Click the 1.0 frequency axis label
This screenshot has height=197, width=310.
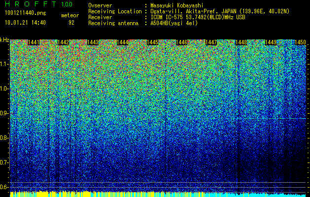coord(4,89)
